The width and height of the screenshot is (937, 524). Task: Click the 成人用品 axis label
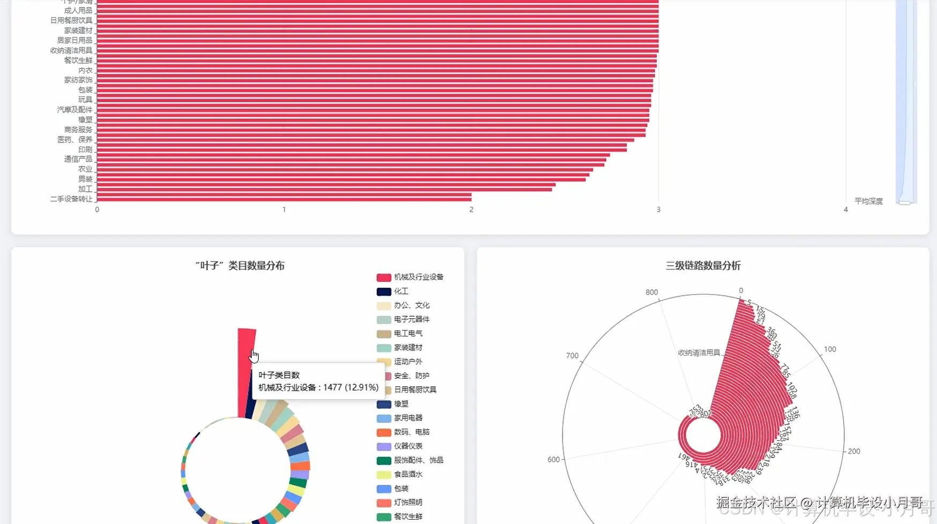pyautogui.click(x=78, y=10)
